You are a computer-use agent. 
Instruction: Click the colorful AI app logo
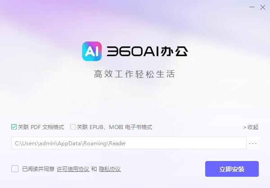92,51
